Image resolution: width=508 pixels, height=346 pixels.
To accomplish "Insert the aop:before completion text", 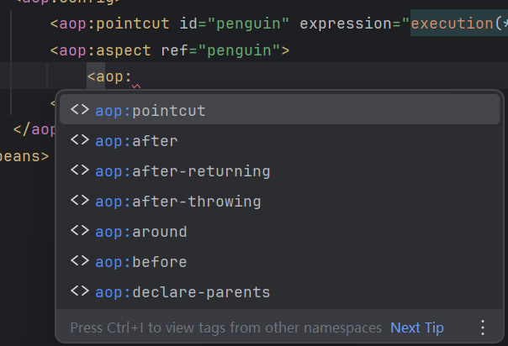I will tap(141, 262).
